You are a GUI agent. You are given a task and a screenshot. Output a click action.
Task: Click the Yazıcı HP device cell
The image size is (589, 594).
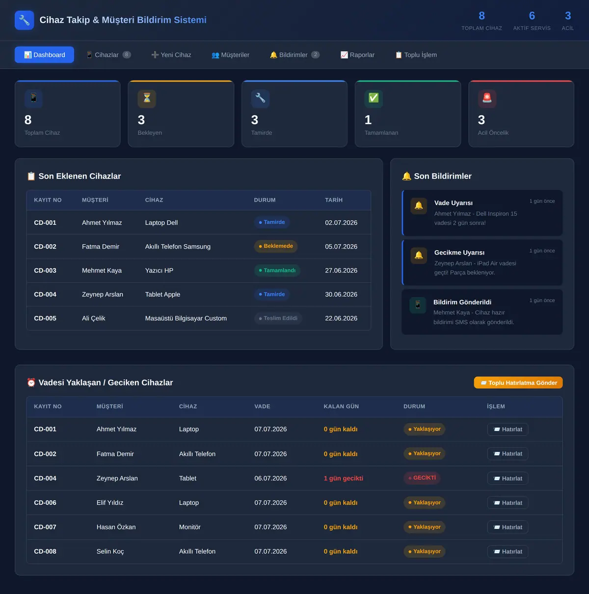pos(159,271)
